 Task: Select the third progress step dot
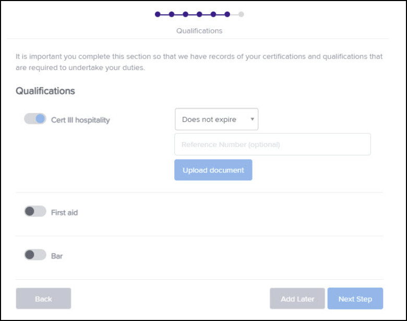tap(185, 14)
